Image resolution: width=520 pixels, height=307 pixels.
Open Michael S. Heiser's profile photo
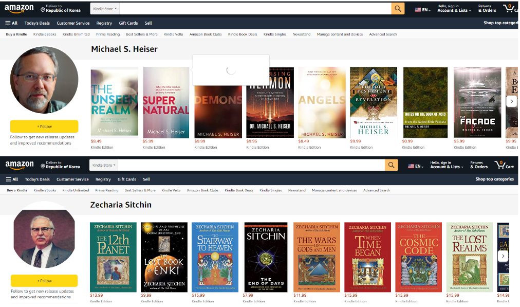tap(44, 80)
